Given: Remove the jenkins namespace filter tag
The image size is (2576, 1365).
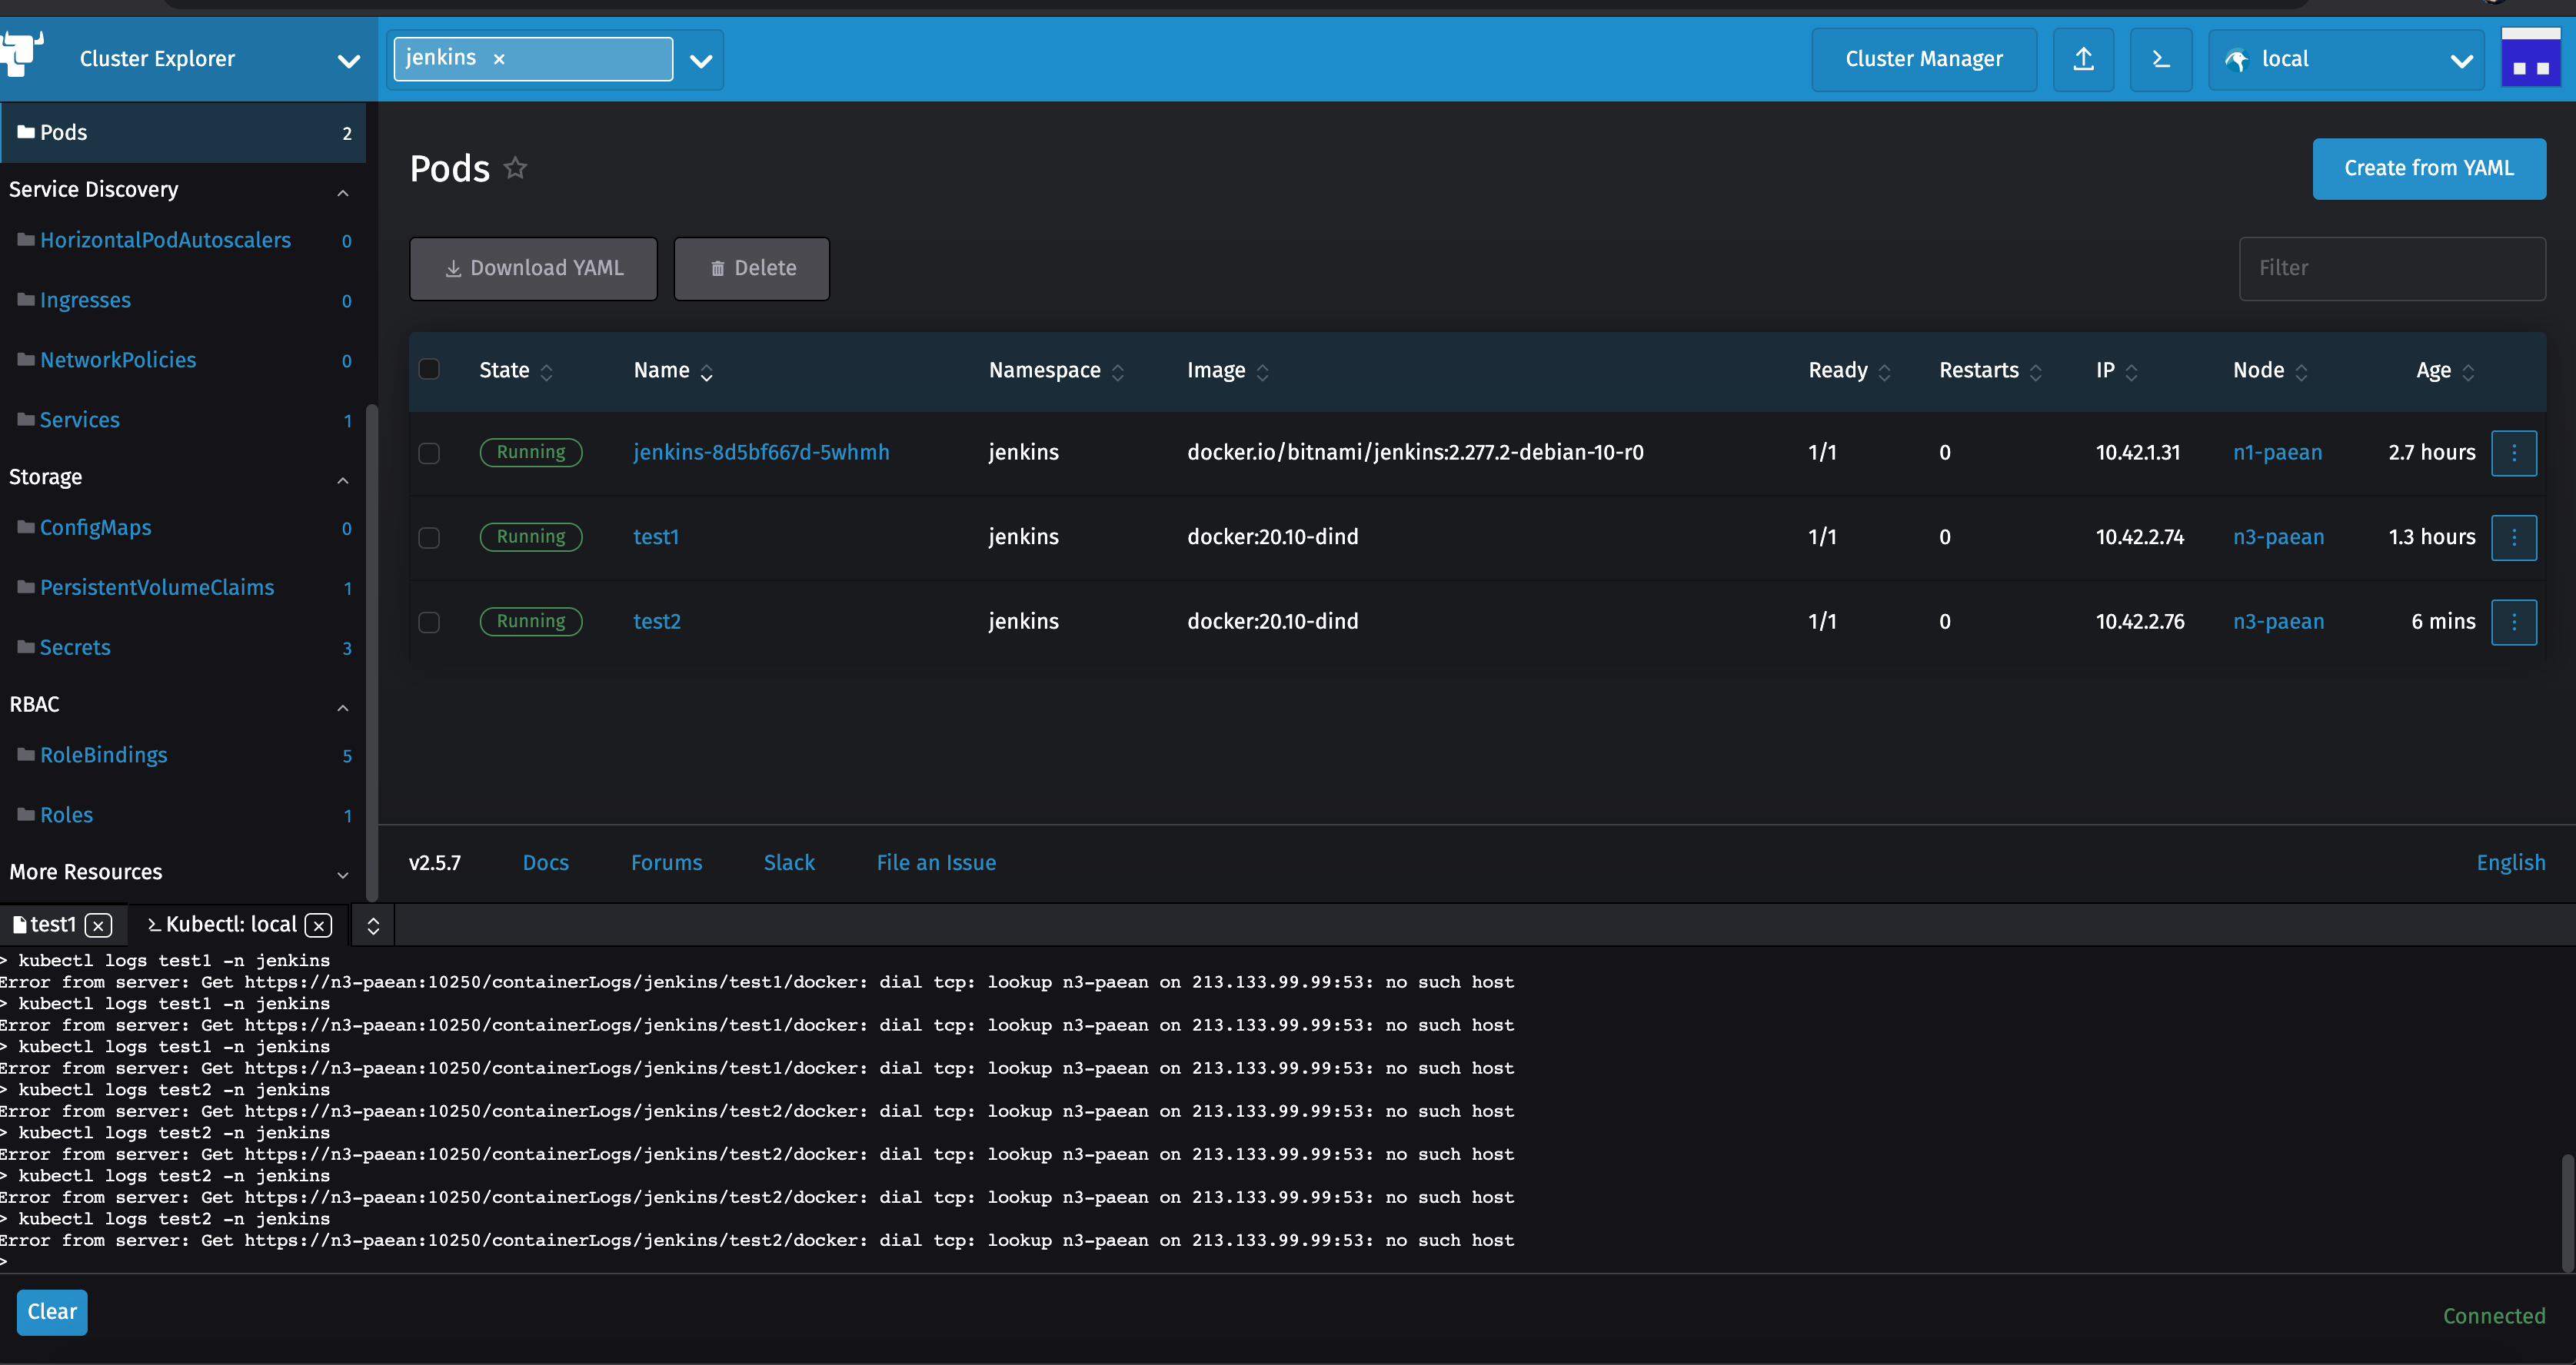Looking at the screenshot, I should (x=499, y=59).
